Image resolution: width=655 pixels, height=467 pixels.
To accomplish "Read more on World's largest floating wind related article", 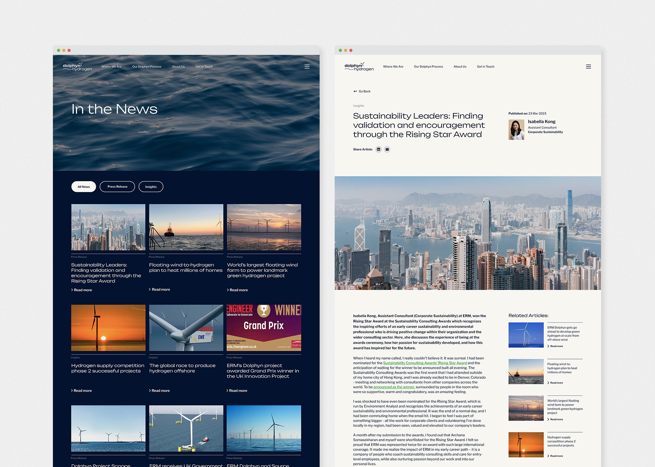I will pyautogui.click(x=555, y=419).
